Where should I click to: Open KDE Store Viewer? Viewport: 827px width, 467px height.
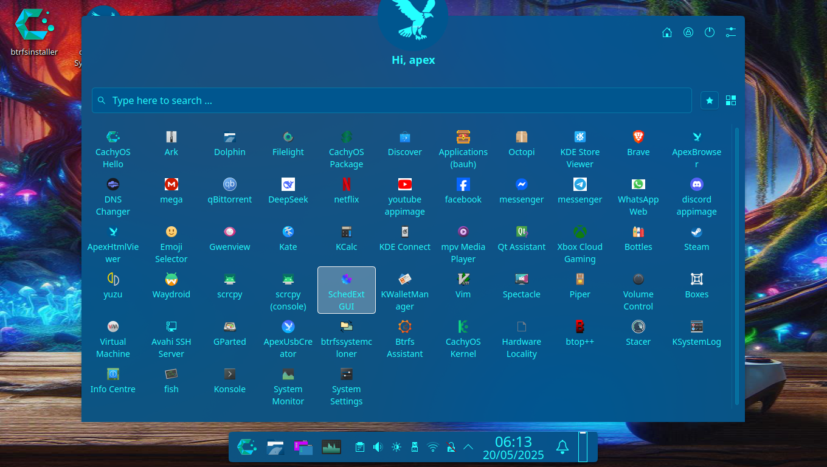[580, 149]
